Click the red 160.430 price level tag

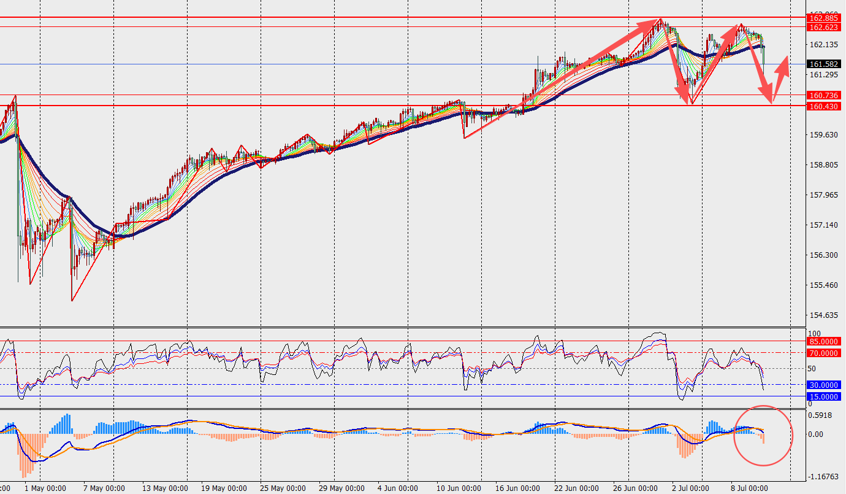[x=823, y=106]
